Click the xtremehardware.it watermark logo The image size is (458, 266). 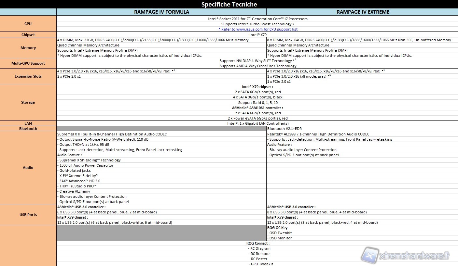tap(407, 256)
